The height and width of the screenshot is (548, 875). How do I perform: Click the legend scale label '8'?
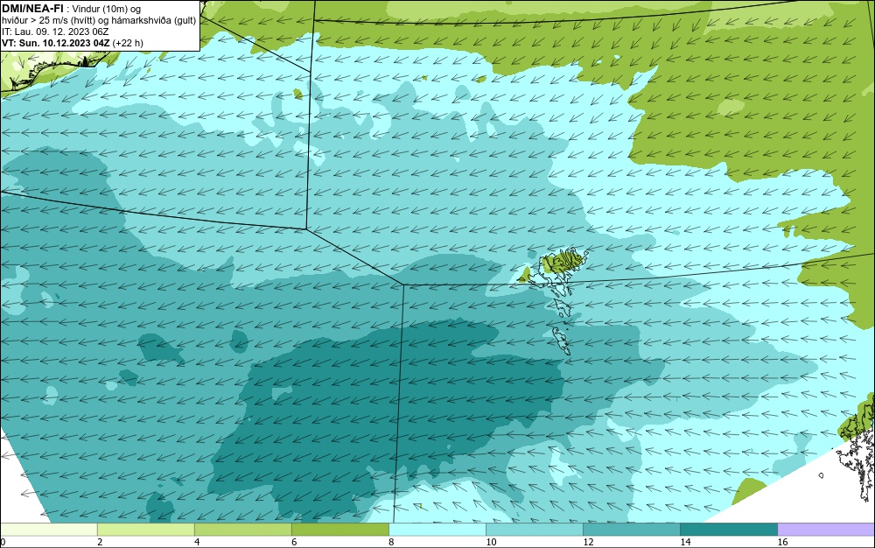pyautogui.click(x=391, y=542)
